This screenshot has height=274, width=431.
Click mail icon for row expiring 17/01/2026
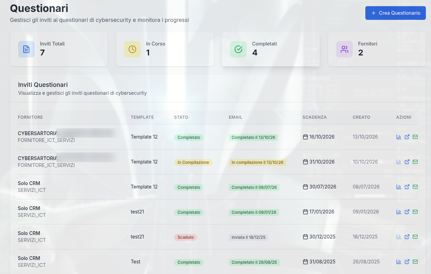click(415, 212)
